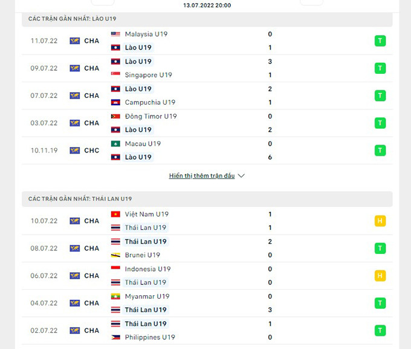Click the Đông Timor U19 flag icon
411x349 pixels.
pos(115,116)
